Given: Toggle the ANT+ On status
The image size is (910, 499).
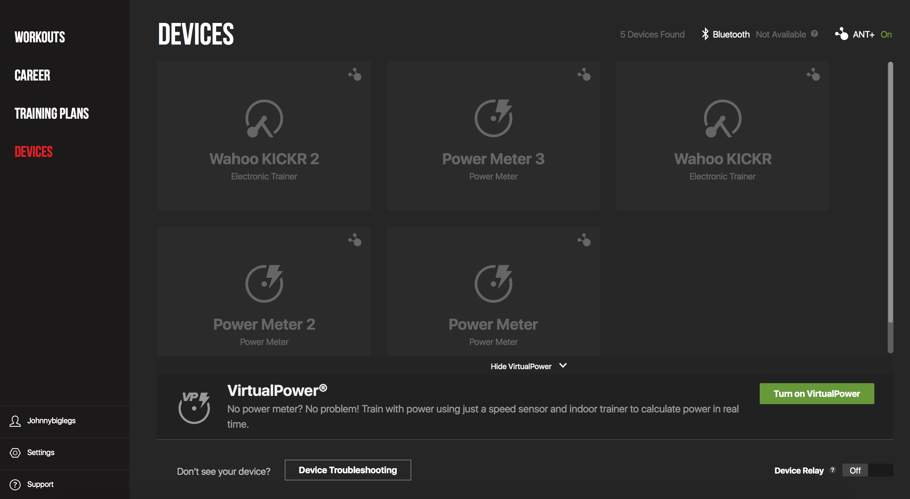Looking at the screenshot, I should (x=886, y=34).
